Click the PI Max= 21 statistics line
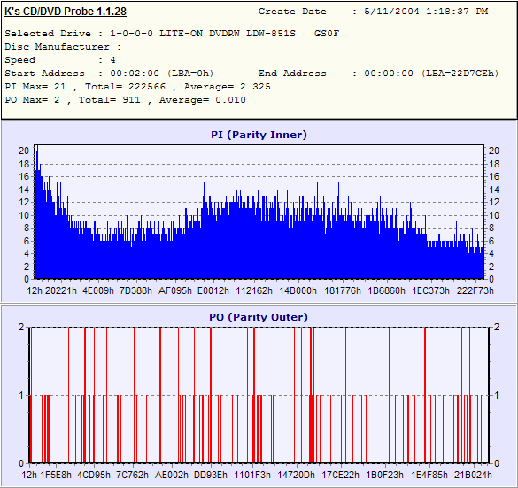 pos(137,87)
